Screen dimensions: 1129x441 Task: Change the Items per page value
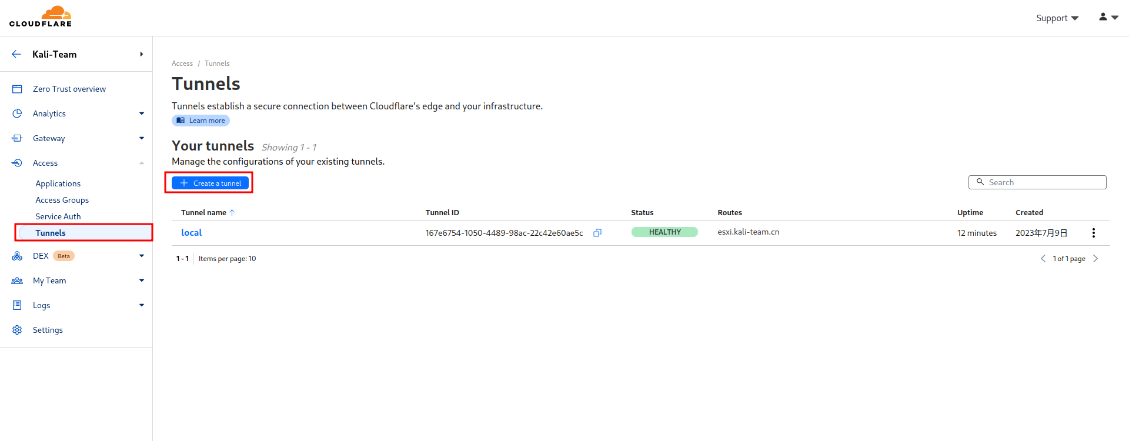point(252,259)
